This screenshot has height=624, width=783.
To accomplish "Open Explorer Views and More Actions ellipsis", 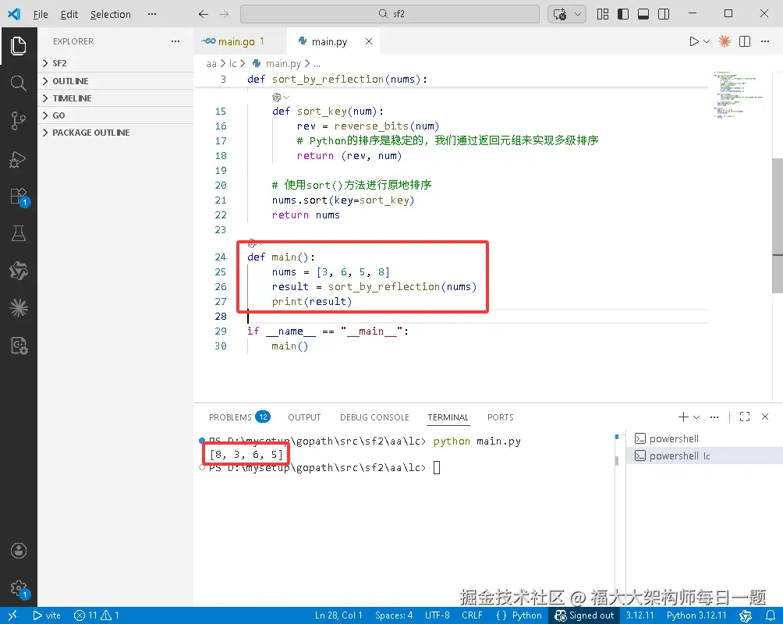I will (x=175, y=41).
